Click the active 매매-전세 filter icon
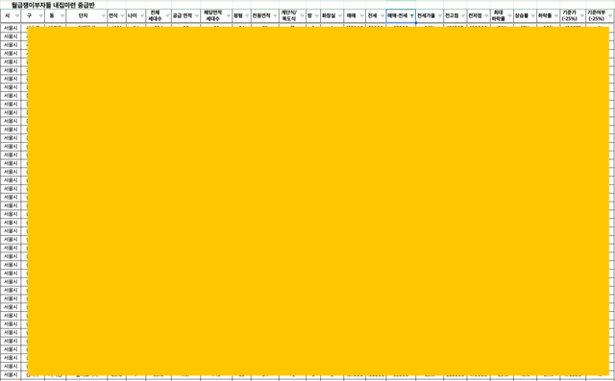The image size is (615, 381). pos(412,16)
